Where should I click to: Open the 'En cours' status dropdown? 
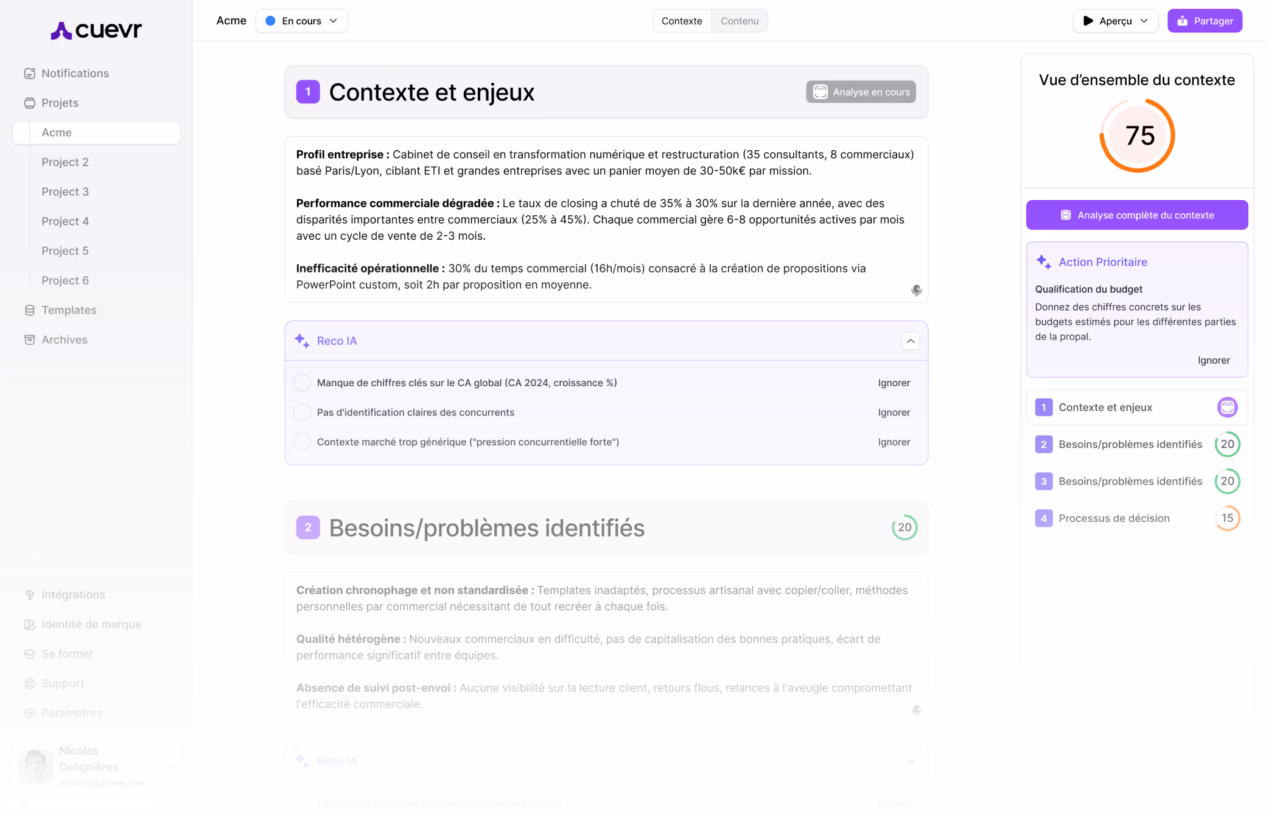[302, 21]
